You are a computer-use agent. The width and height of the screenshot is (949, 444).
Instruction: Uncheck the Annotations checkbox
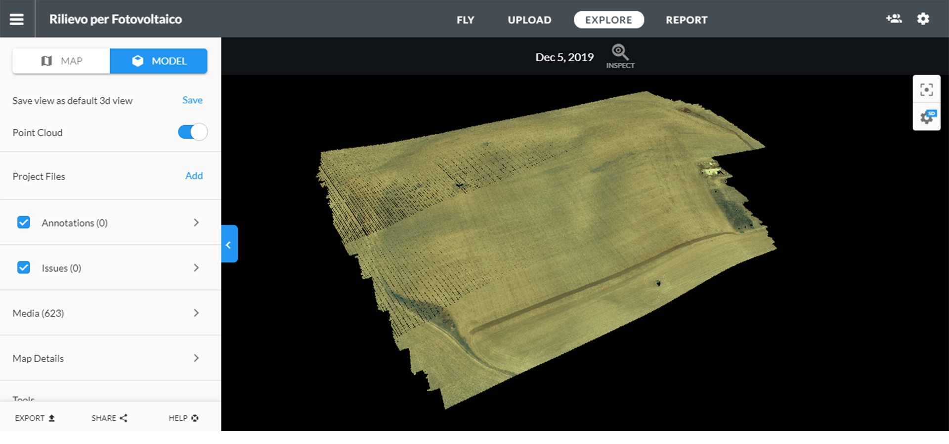(x=24, y=222)
